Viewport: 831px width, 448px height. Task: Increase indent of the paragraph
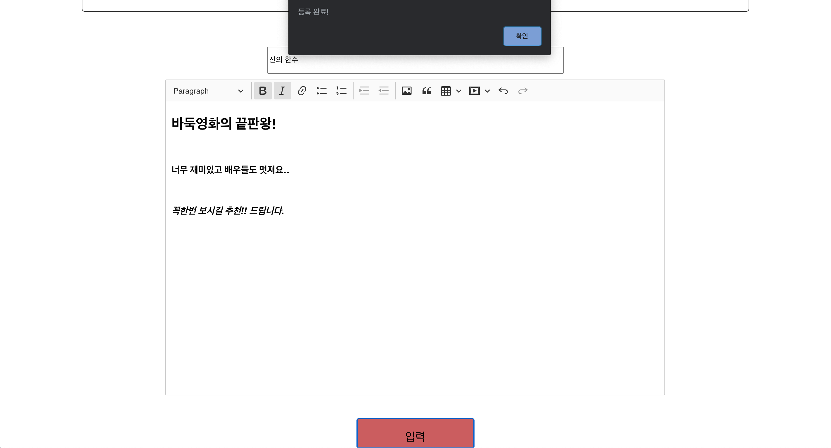click(x=364, y=91)
